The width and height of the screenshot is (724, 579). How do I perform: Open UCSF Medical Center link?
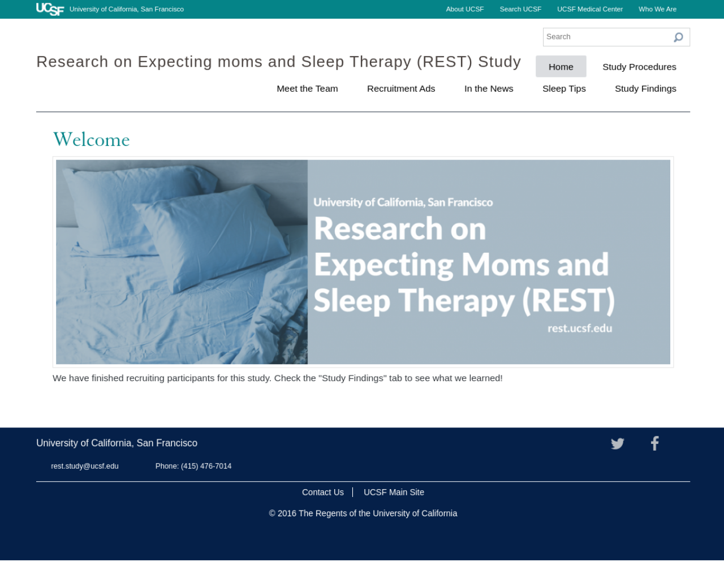590,9
